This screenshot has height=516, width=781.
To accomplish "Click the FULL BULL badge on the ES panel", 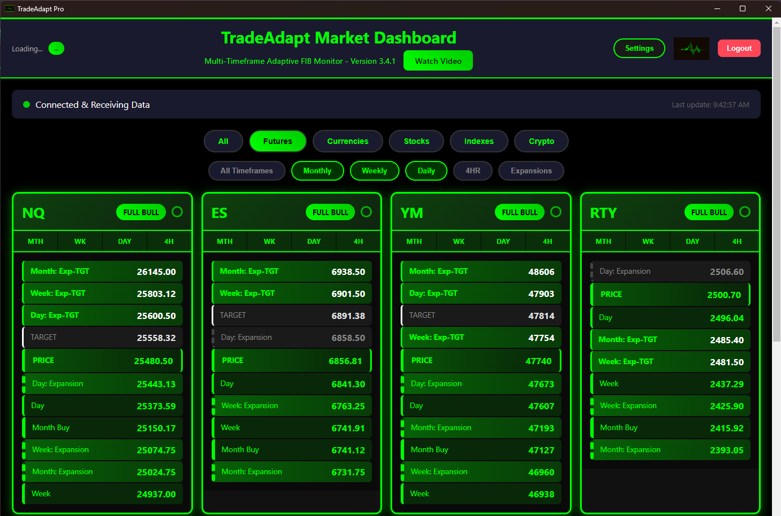I will pos(330,212).
